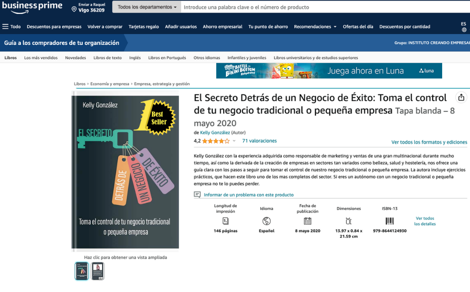Open the 71 valoraciones link

259,141
